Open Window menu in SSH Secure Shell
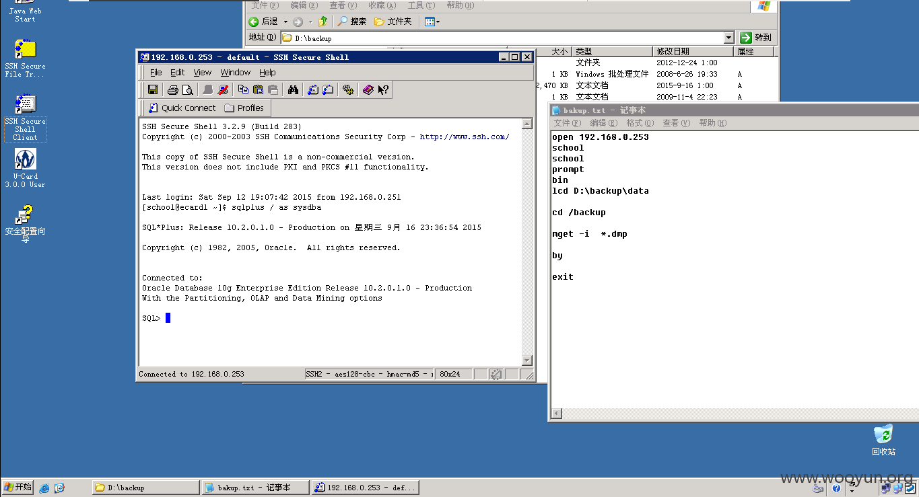Screen dimensions: 919x497 [236, 73]
